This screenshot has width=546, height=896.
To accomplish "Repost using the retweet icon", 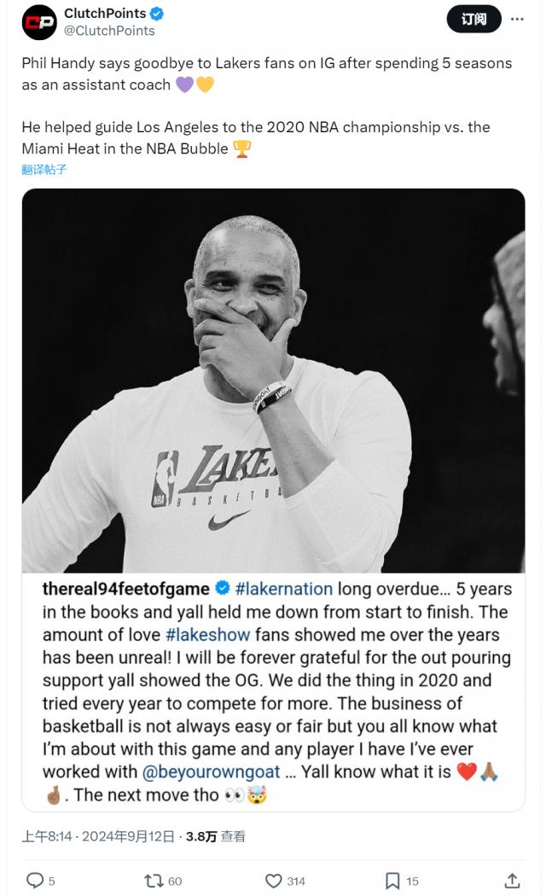I will point(154,881).
